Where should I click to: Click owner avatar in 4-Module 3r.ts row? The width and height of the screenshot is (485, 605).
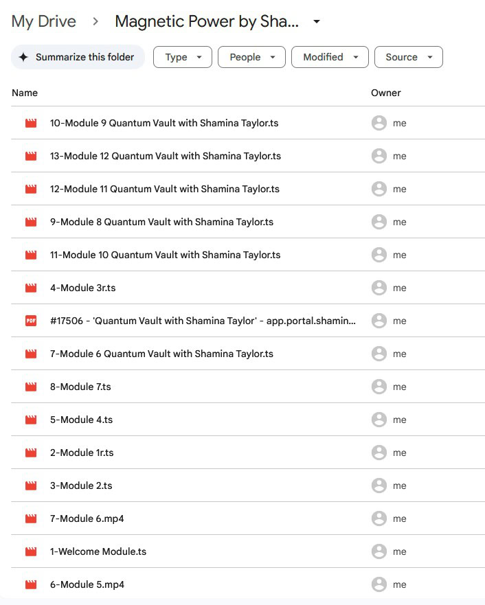pyautogui.click(x=379, y=288)
